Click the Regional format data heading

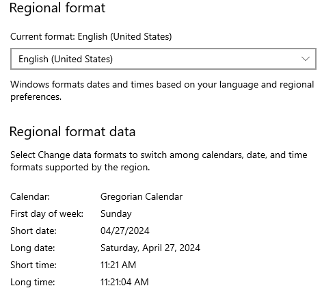click(x=72, y=132)
